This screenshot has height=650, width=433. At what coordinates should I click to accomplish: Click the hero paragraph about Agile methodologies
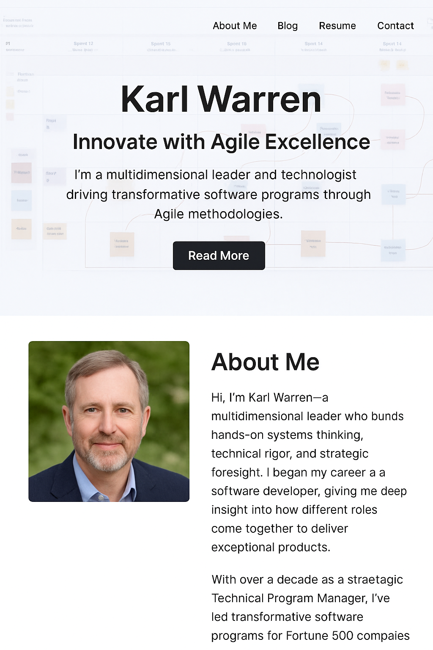(218, 194)
